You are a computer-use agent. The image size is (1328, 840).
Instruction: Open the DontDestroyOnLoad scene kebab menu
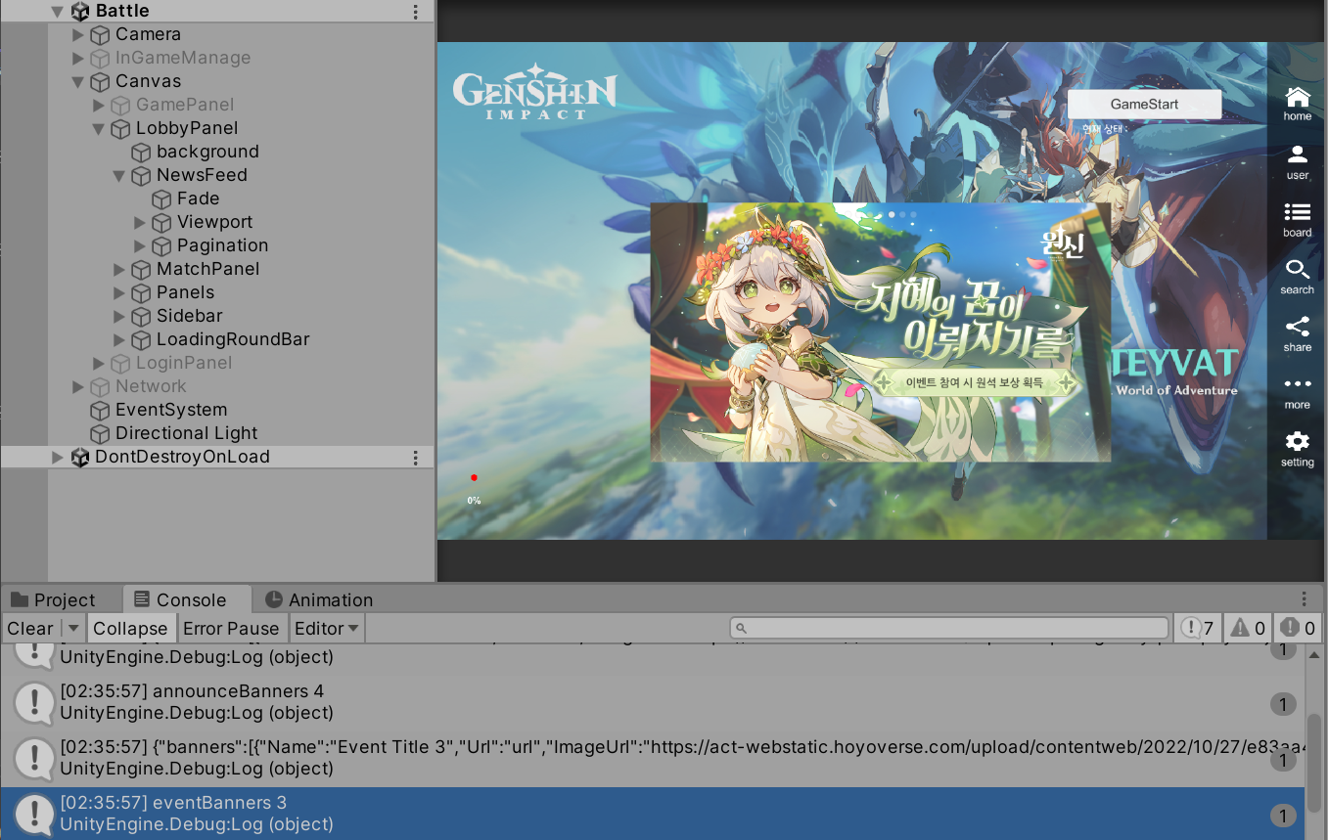[x=416, y=458]
